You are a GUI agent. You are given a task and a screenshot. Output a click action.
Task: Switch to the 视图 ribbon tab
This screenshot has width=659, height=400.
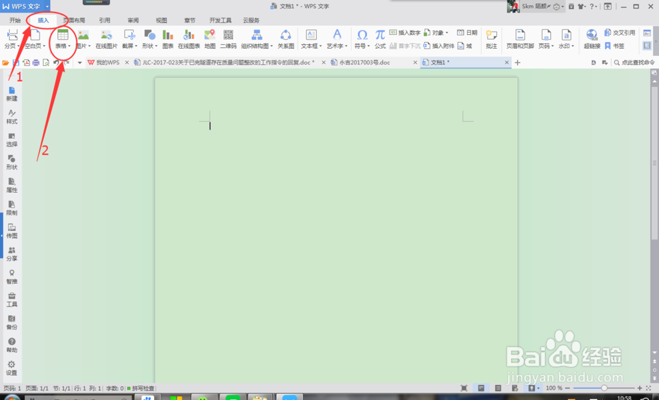161,20
